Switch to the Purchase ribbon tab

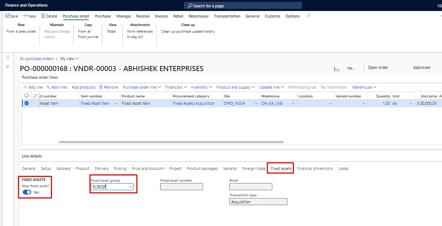point(103,16)
